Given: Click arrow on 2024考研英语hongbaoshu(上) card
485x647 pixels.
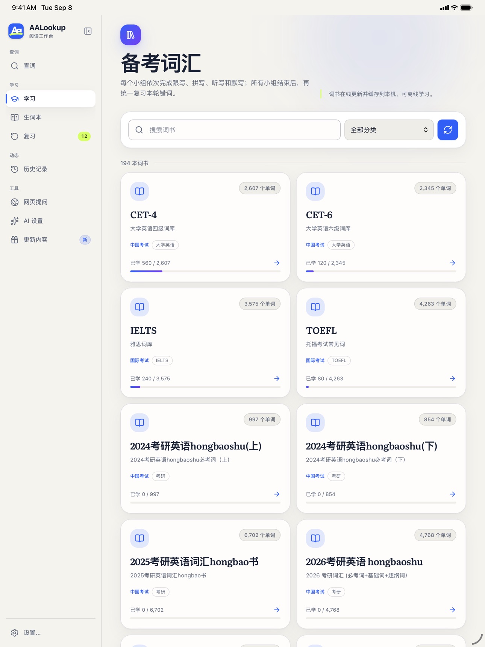Looking at the screenshot, I should (277, 494).
